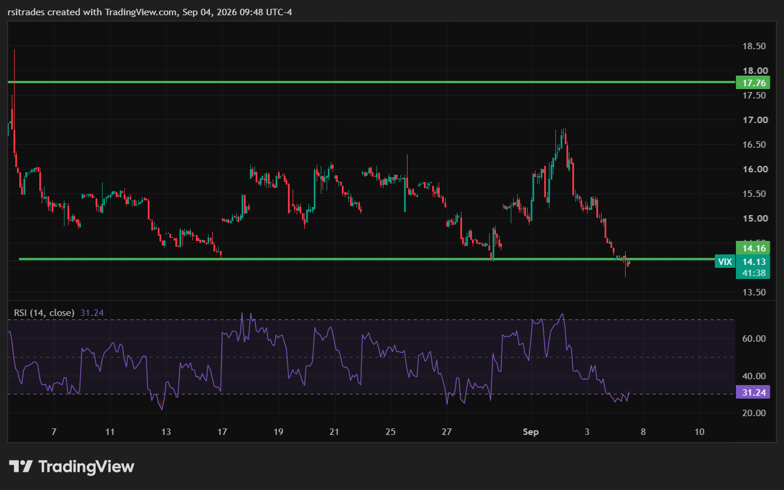Click the TradingView logo icon in the footer
784x490 pixels.
(21, 467)
